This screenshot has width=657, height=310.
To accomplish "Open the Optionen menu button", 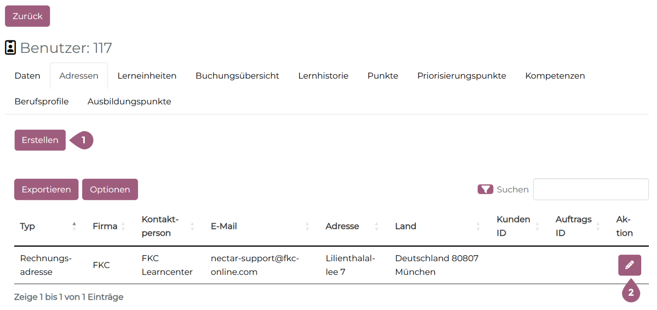I will pos(110,190).
